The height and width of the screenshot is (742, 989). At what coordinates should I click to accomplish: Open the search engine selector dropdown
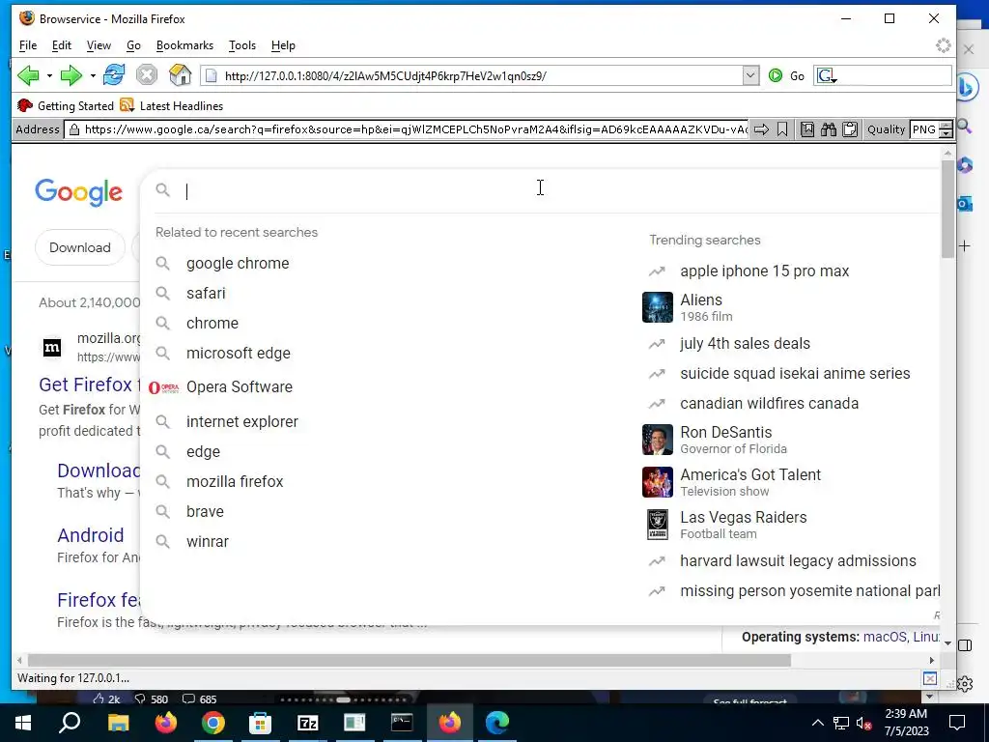pyautogui.click(x=827, y=76)
